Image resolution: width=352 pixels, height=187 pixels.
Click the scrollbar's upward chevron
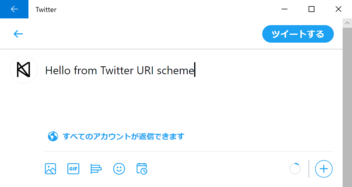tap(347, 22)
